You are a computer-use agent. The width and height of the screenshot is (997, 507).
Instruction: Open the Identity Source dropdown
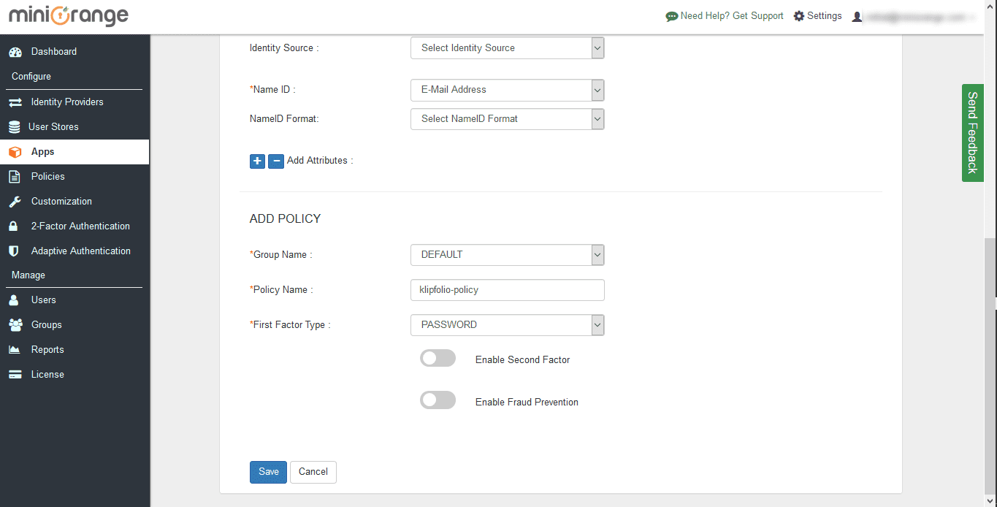point(508,48)
